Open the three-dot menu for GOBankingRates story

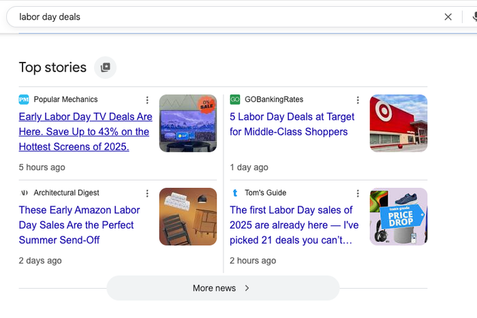point(358,100)
